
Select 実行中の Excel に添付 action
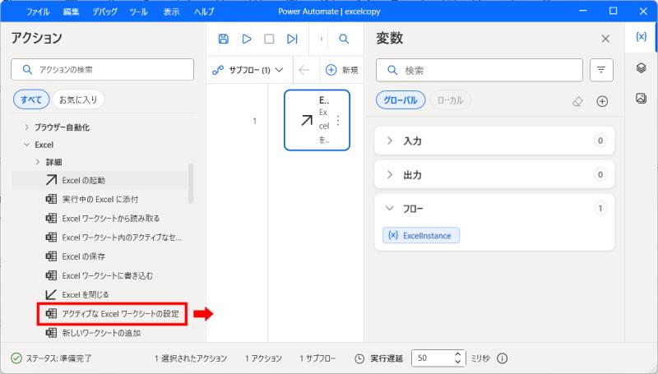pos(99,199)
